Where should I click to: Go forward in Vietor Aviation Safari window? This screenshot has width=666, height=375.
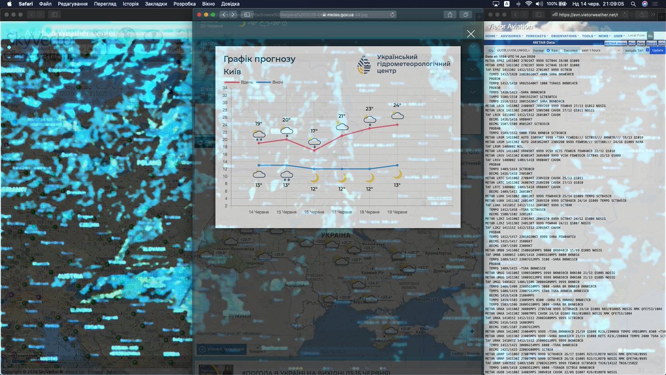tap(524, 14)
